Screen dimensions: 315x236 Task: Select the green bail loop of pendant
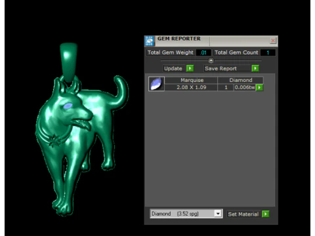click(68, 62)
